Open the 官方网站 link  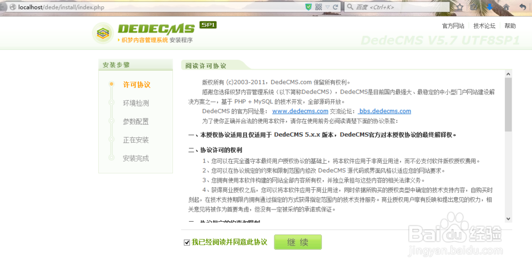pos(453,26)
